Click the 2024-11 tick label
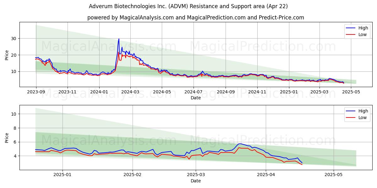The width and height of the screenshot is (377, 188). coord(257,92)
